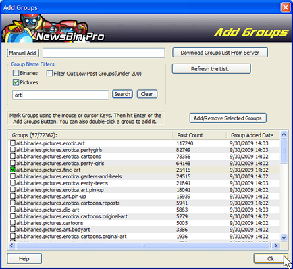Uncheck alt.binaries.pictures.fine-art group checkbox
Screen dimensions: 293x269
click(x=13, y=170)
